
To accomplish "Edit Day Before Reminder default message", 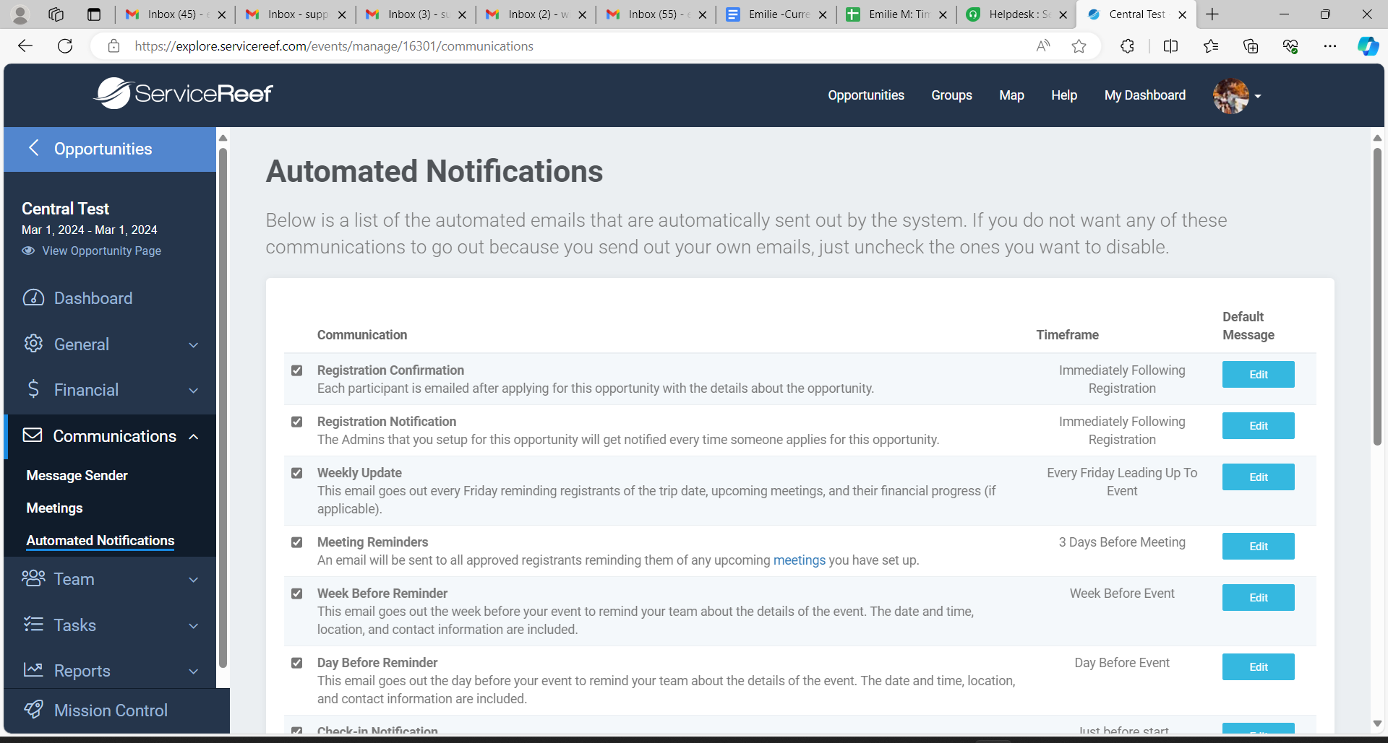I will 1258,667.
